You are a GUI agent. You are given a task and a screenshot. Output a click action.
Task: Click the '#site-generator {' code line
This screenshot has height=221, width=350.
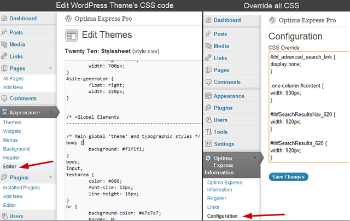[90, 79]
